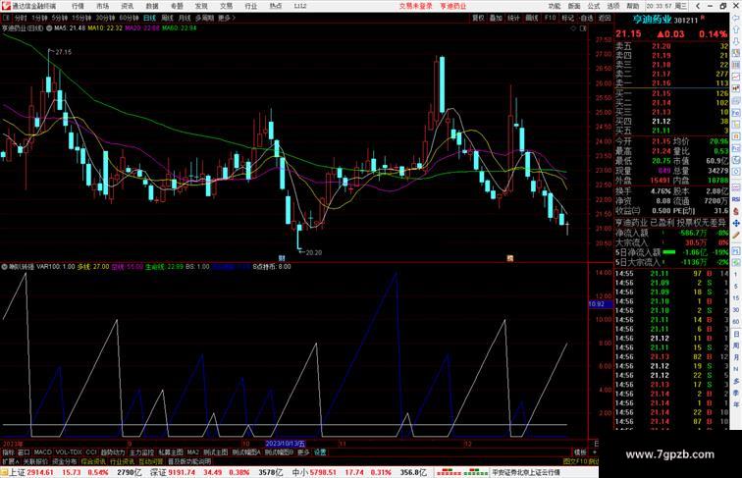Click the 周 period icon in right sidebar
Image resolution: width=742 pixels, height=478 pixels.
[x=736, y=345]
